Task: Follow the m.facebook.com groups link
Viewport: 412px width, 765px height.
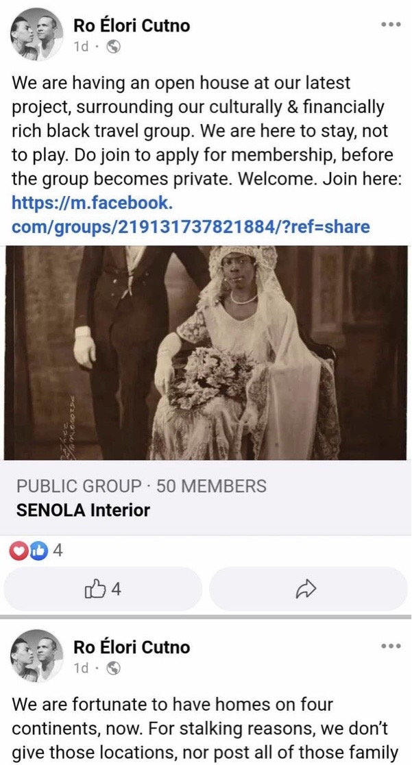Action: [191, 215]
